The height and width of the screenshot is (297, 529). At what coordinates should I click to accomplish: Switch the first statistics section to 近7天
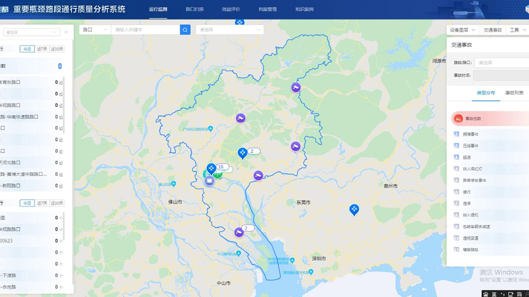[x=42, y=49]
